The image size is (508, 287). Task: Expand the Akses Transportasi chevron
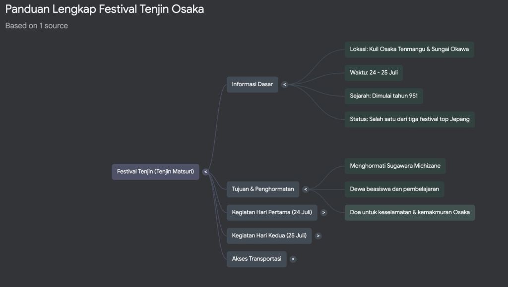pyautogui.click(x=293, y=259)
